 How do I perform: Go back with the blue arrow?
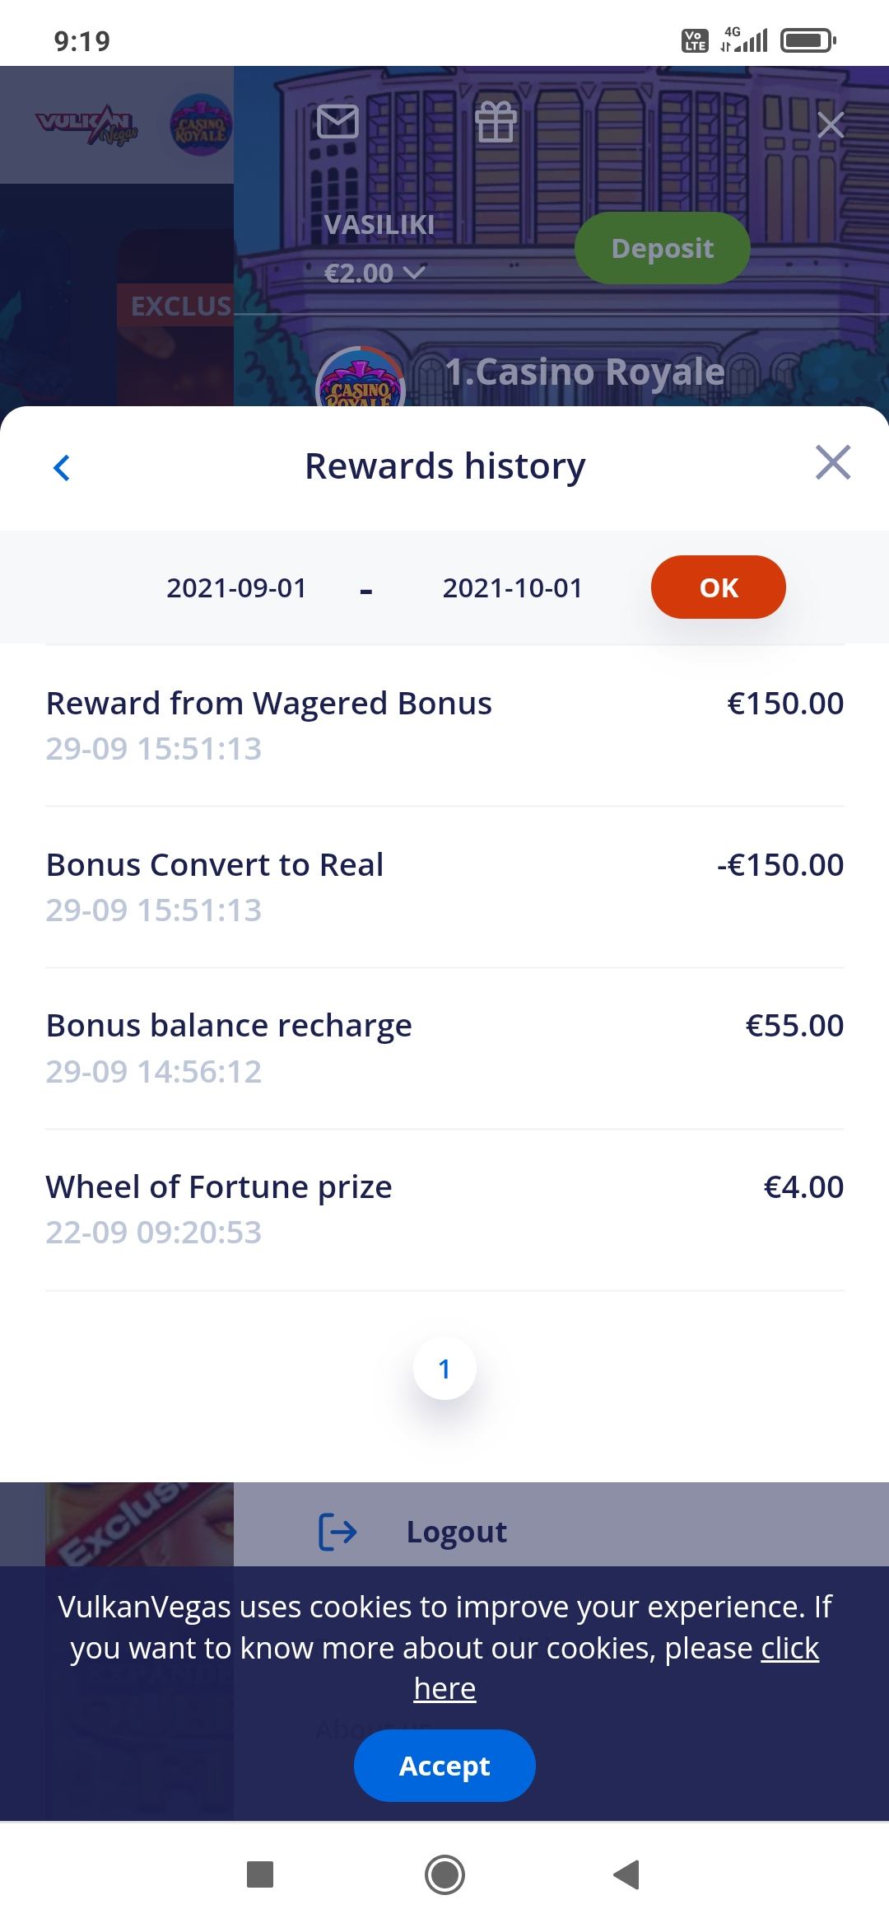pyautogui.click(x=62, y=467)
